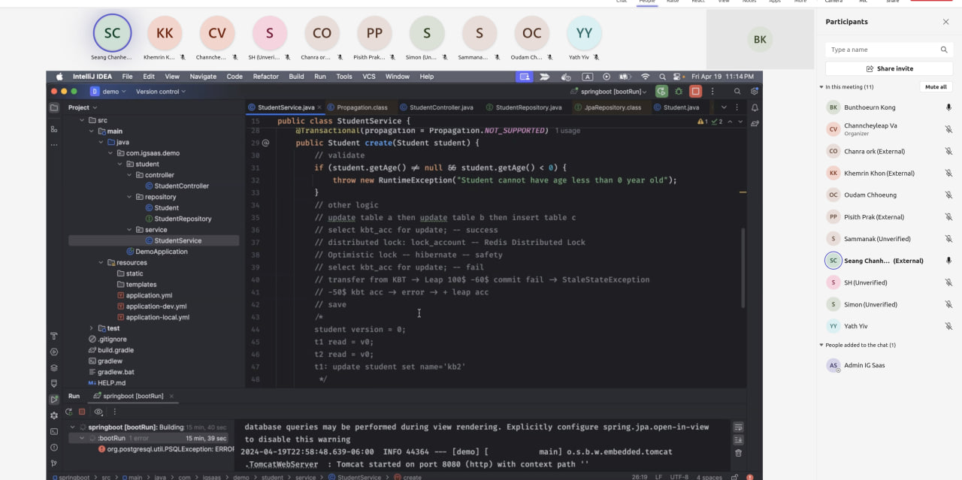Open IntelliJ IDE settings gear icon
The height and width of the screenshot is (480, 962).
(754, 91)
